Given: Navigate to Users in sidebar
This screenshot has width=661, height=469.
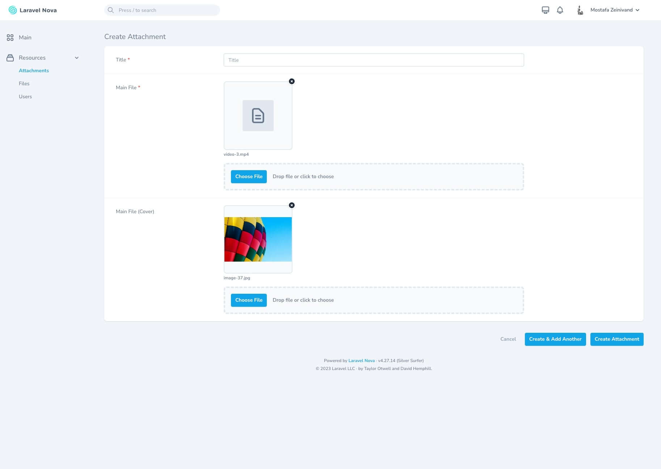Looking at the screenshot, I should [x=25, y=96].
